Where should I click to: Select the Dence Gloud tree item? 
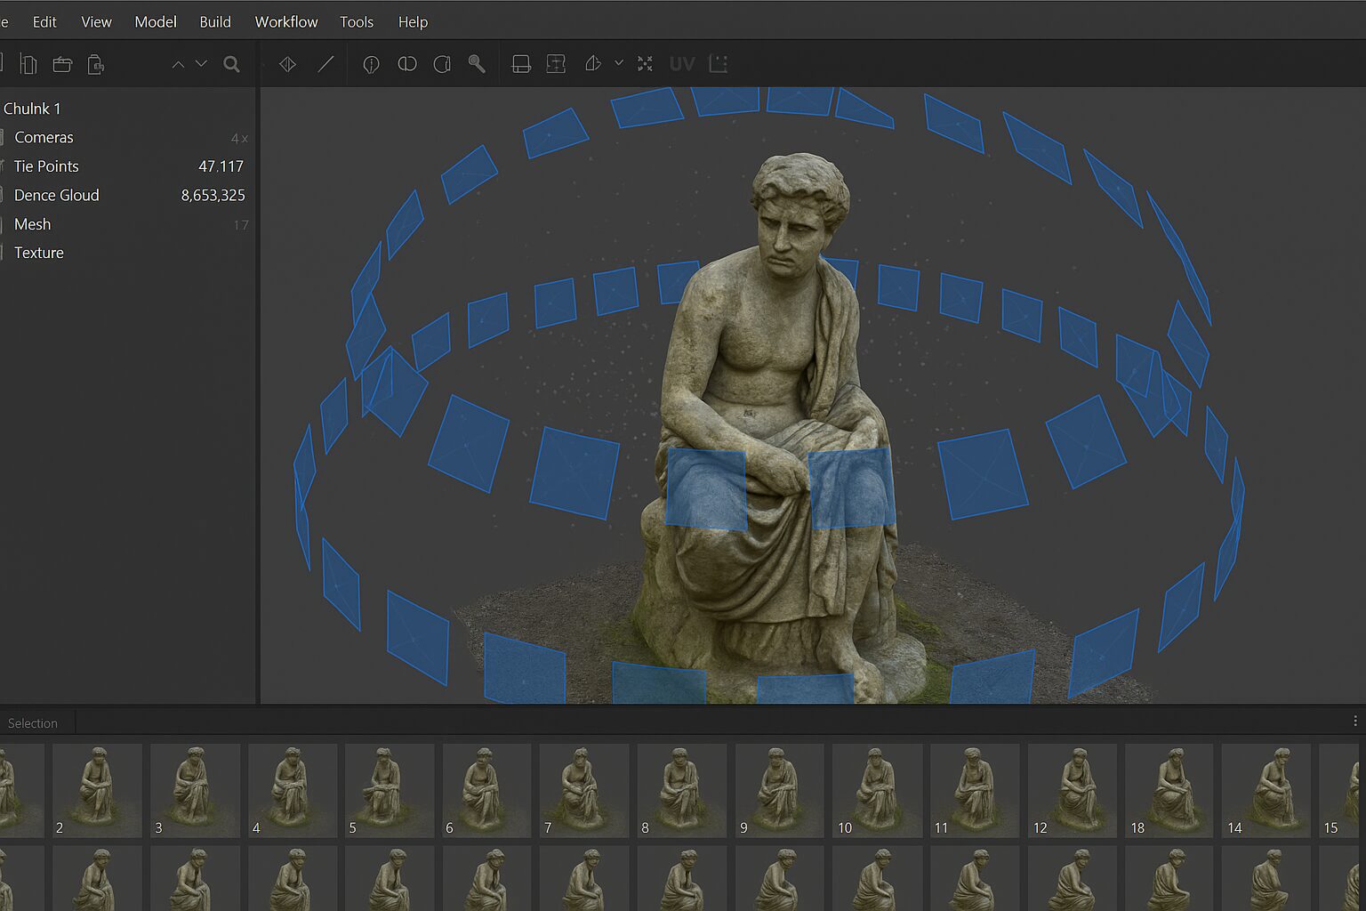pyautogui.click(x=56, y=195)
